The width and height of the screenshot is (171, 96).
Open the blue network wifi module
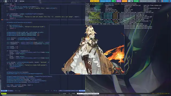[x=106, y=1]
